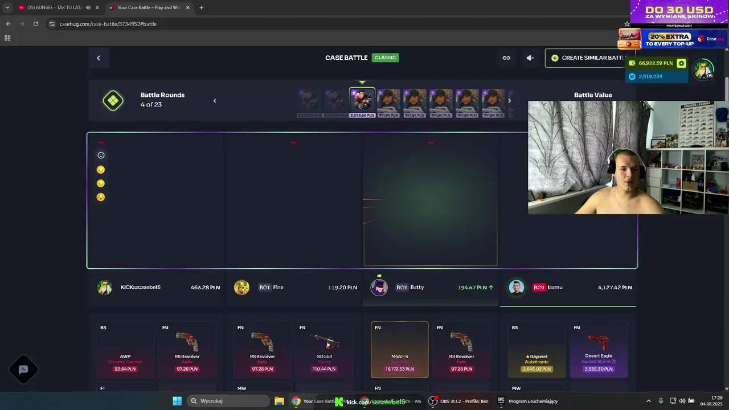
Task: Click Create Similar Battle button
Action: point(589,58)
